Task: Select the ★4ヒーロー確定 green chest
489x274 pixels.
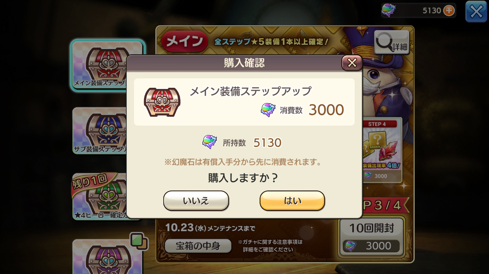Action: click(99, 197)
